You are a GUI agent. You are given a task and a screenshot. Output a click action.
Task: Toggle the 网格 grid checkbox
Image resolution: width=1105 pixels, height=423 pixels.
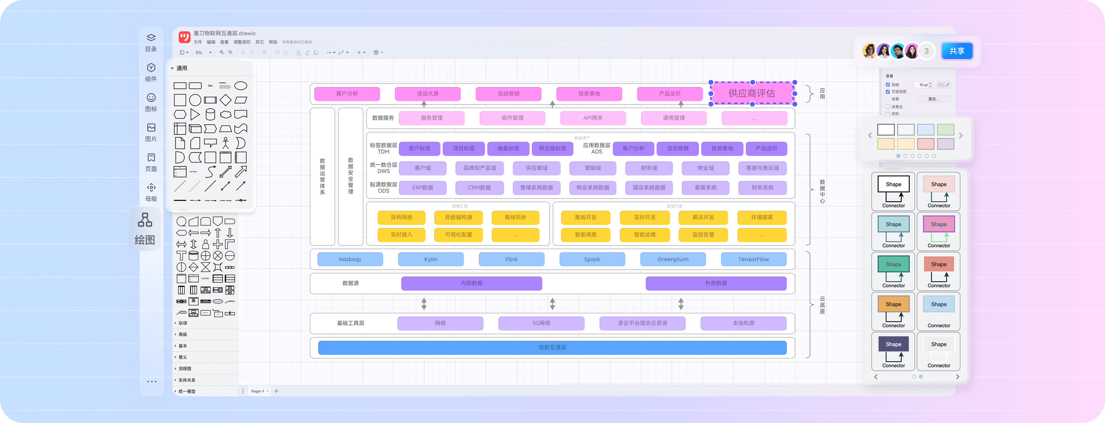(x=887, y=85)
